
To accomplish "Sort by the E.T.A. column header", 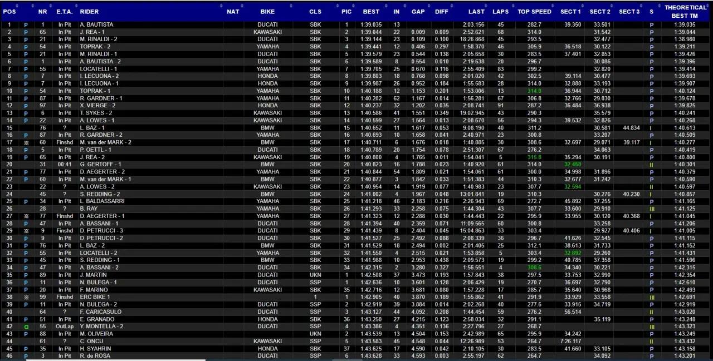I will coord(65,12).
